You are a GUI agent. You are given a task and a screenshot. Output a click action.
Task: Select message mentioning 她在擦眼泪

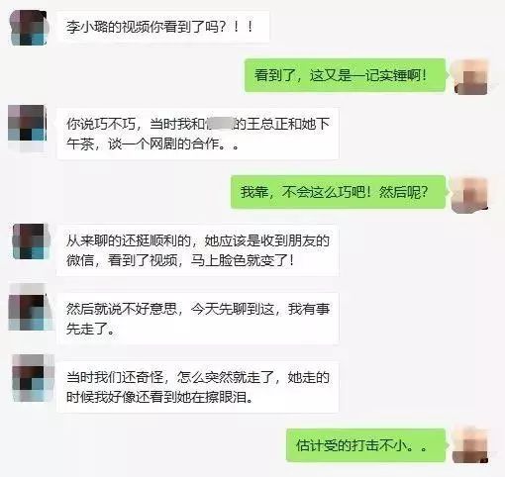(198, 387)
